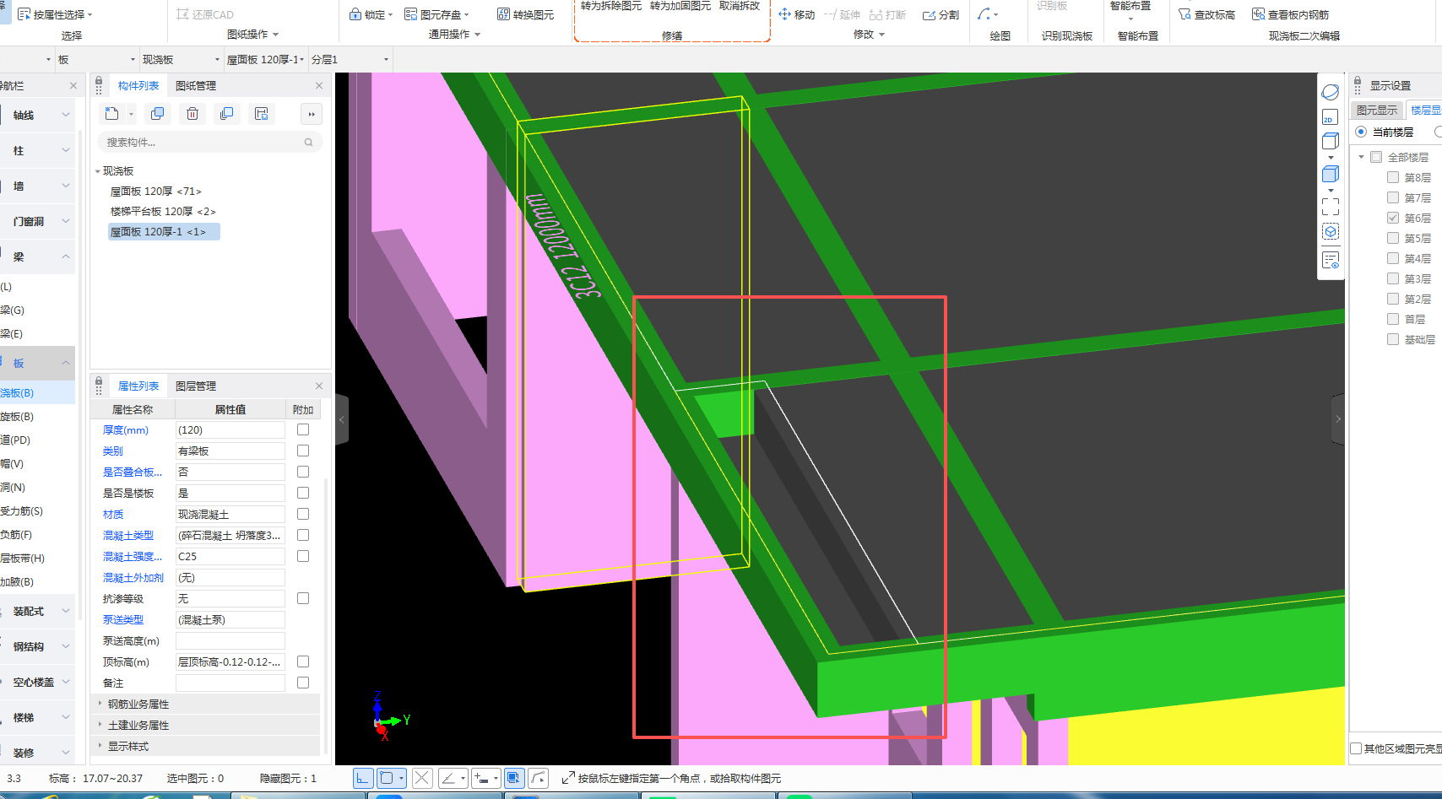Viewport: 1442px width, 799px height.
Task: Click the inter-floor copy component icon
Action: (x=226, y=114)
